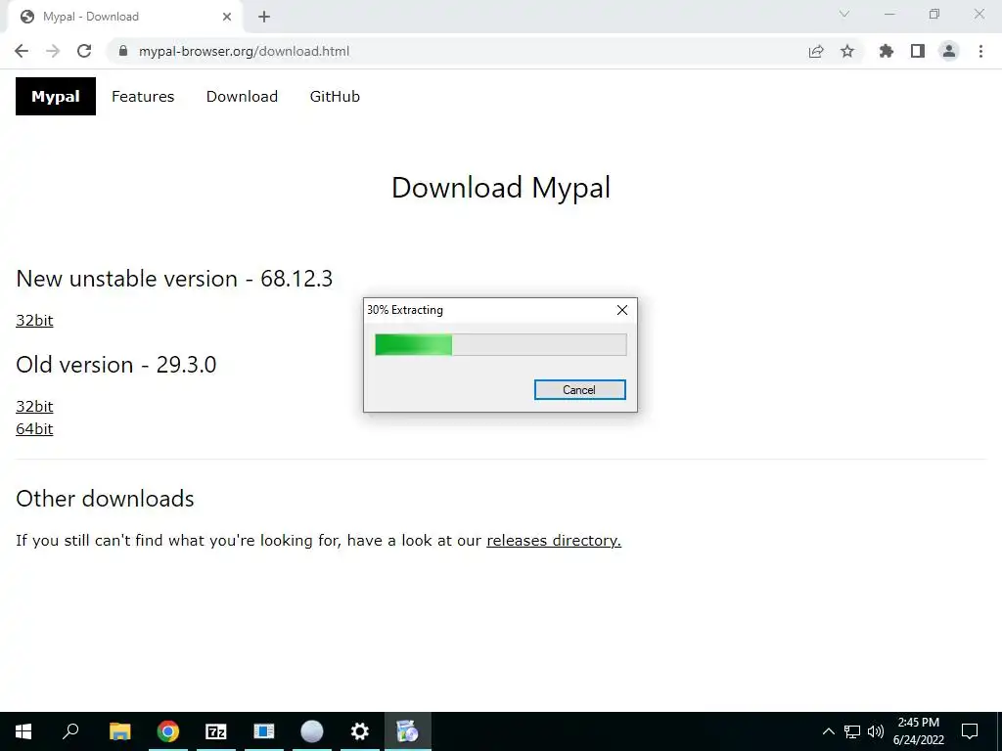Download 32bit of unstable version 68.12.3

point(34,320)
